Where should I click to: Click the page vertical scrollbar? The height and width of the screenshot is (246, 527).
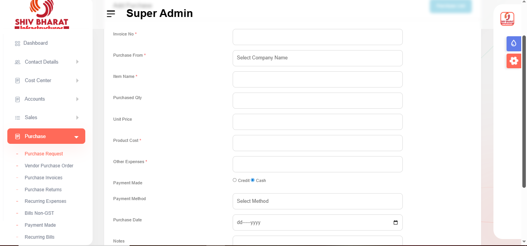pyautogui.click(x=524, y=112)
